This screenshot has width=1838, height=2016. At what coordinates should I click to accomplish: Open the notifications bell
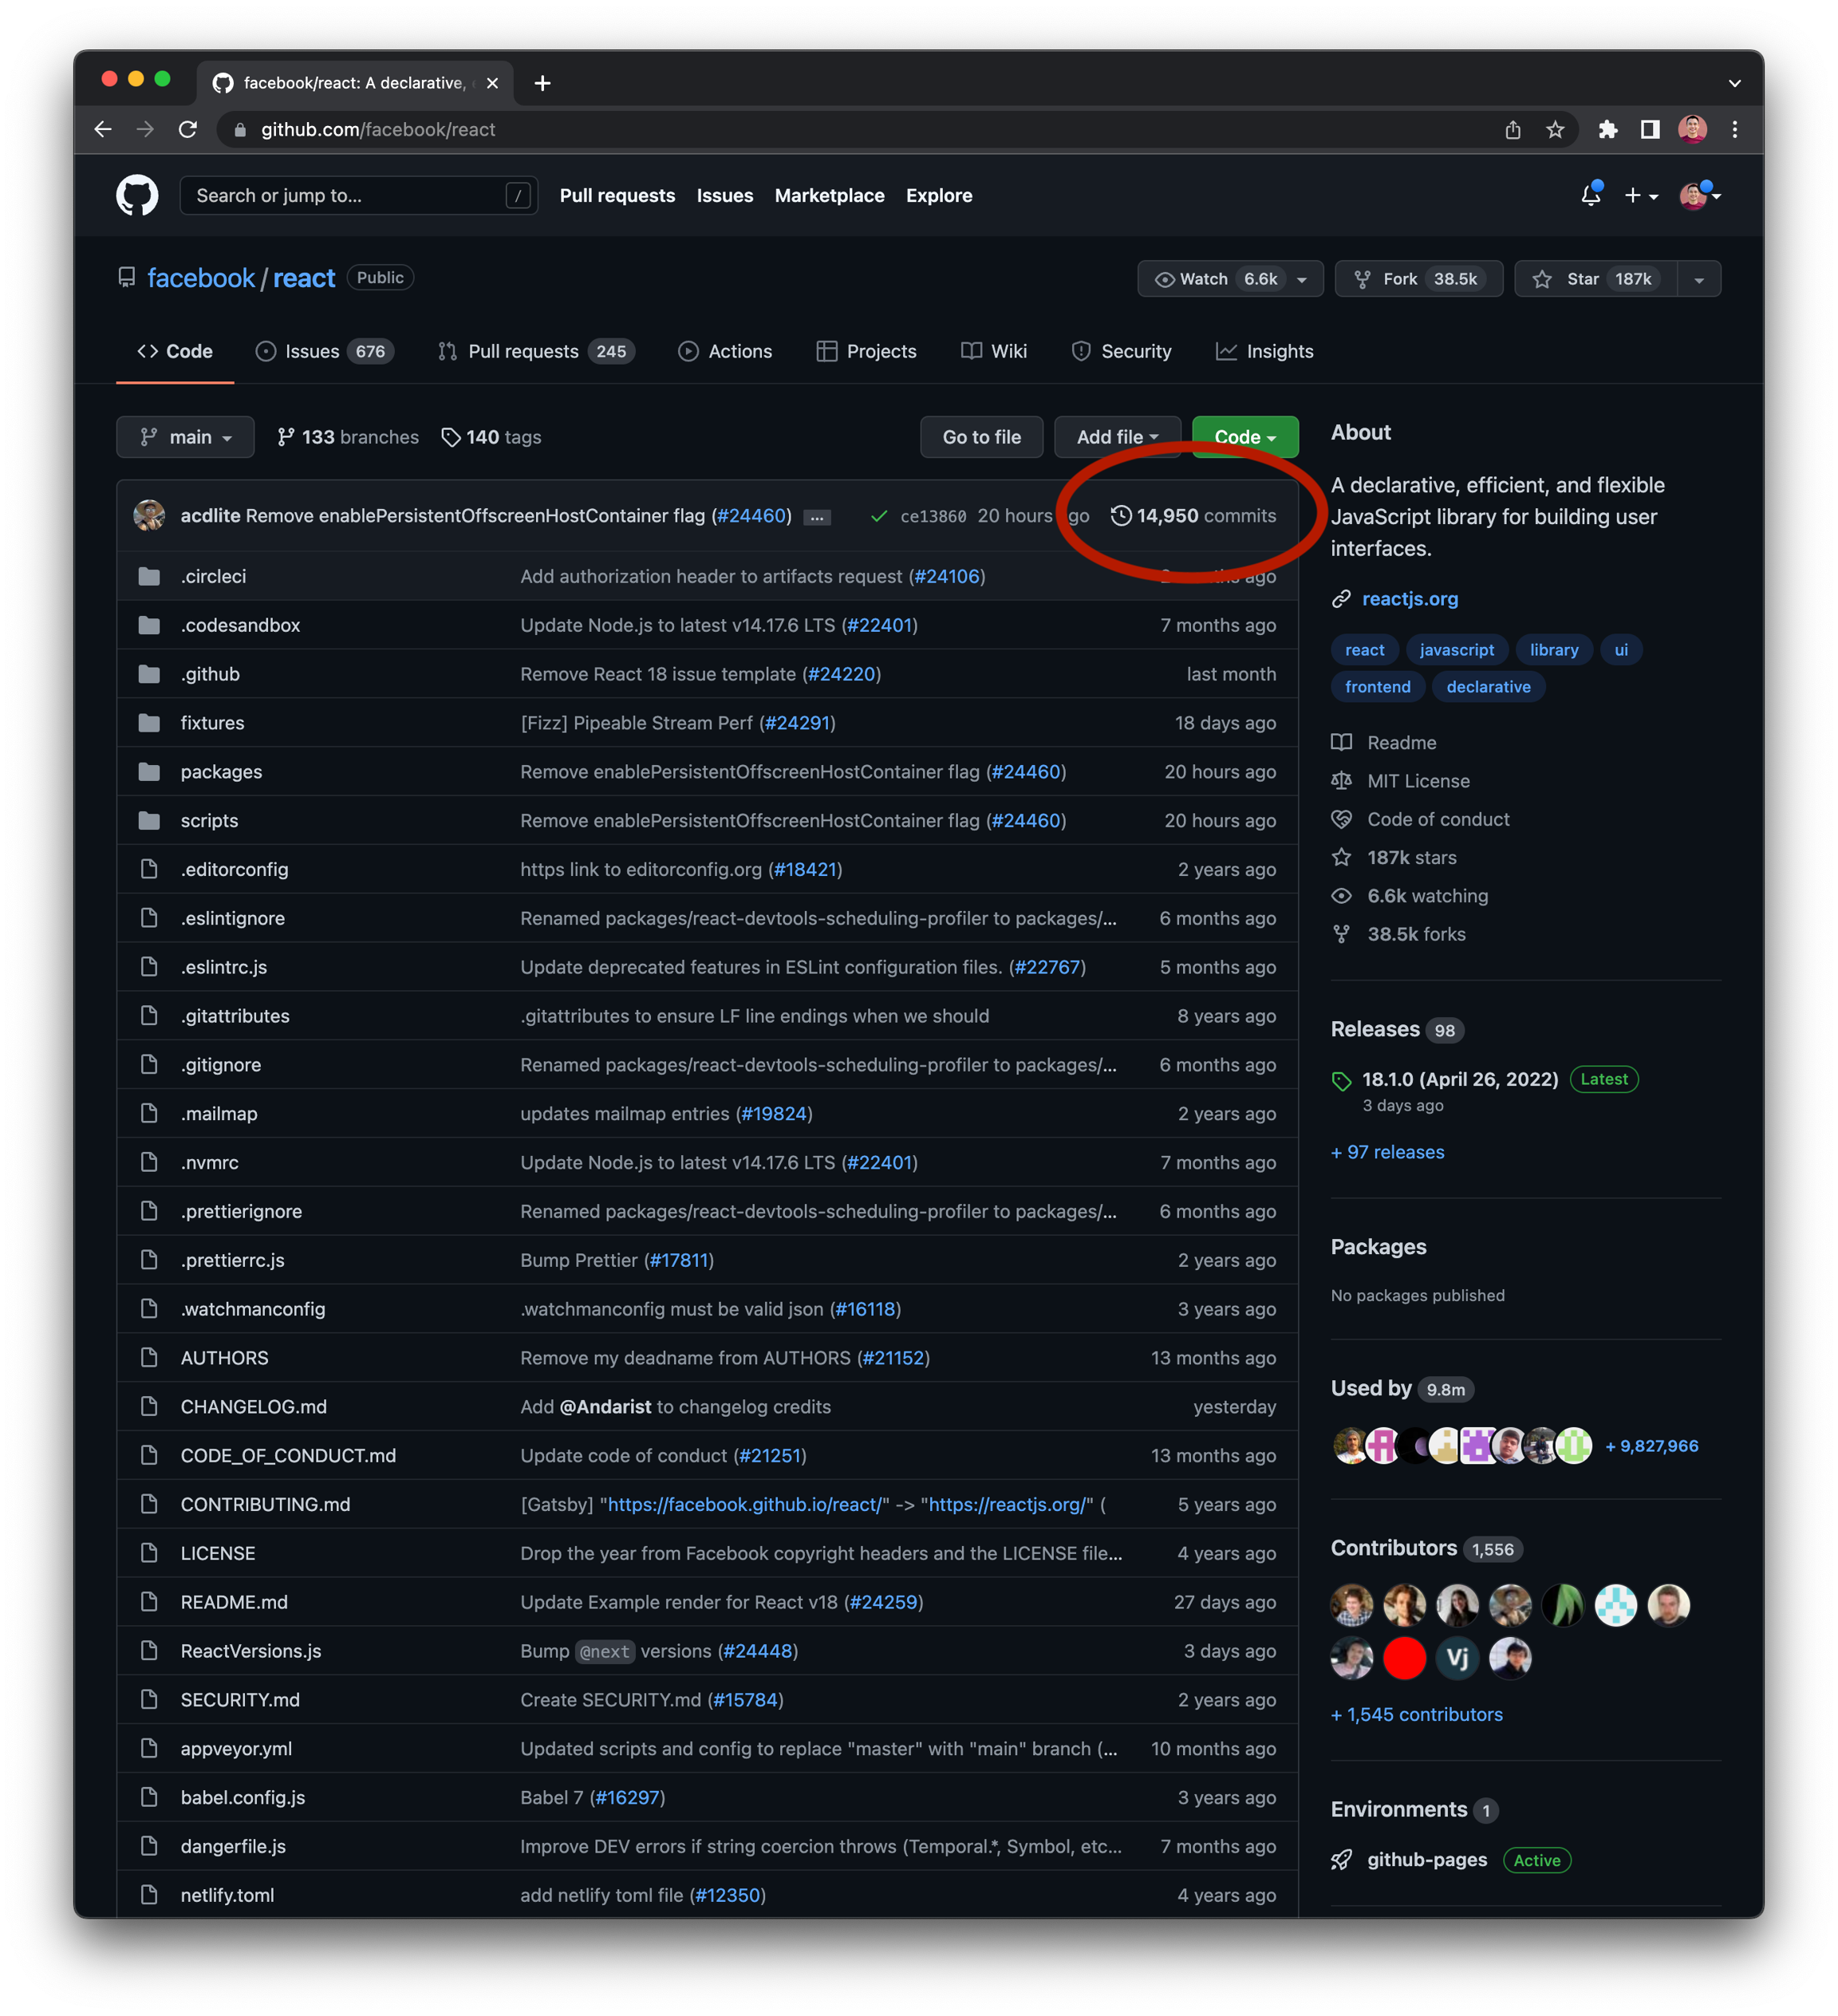coord(1590,195)
